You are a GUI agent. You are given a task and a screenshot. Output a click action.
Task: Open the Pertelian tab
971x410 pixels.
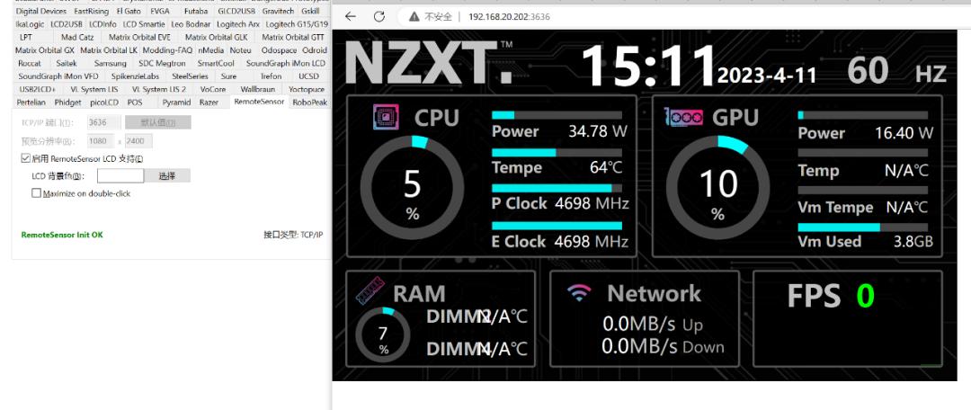(31, 102)
